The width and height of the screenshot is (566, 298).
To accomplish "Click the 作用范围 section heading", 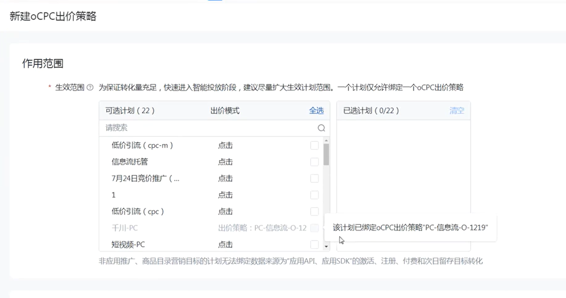I will 43,64.
